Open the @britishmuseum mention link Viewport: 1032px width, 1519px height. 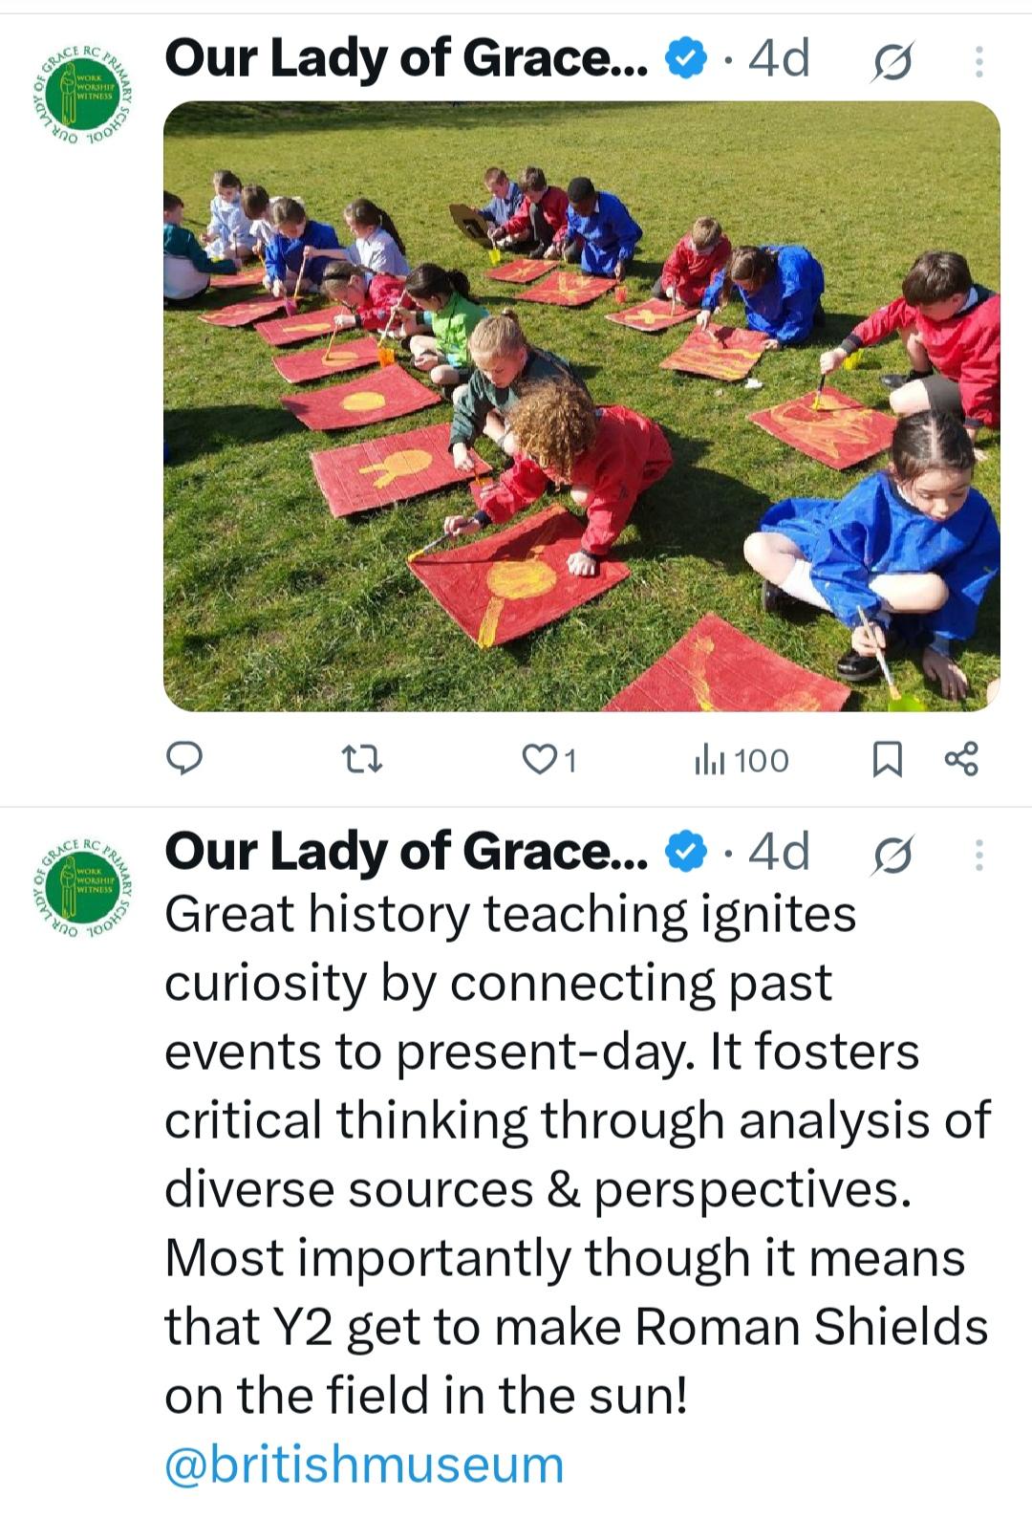click(x=364, y=1465)
